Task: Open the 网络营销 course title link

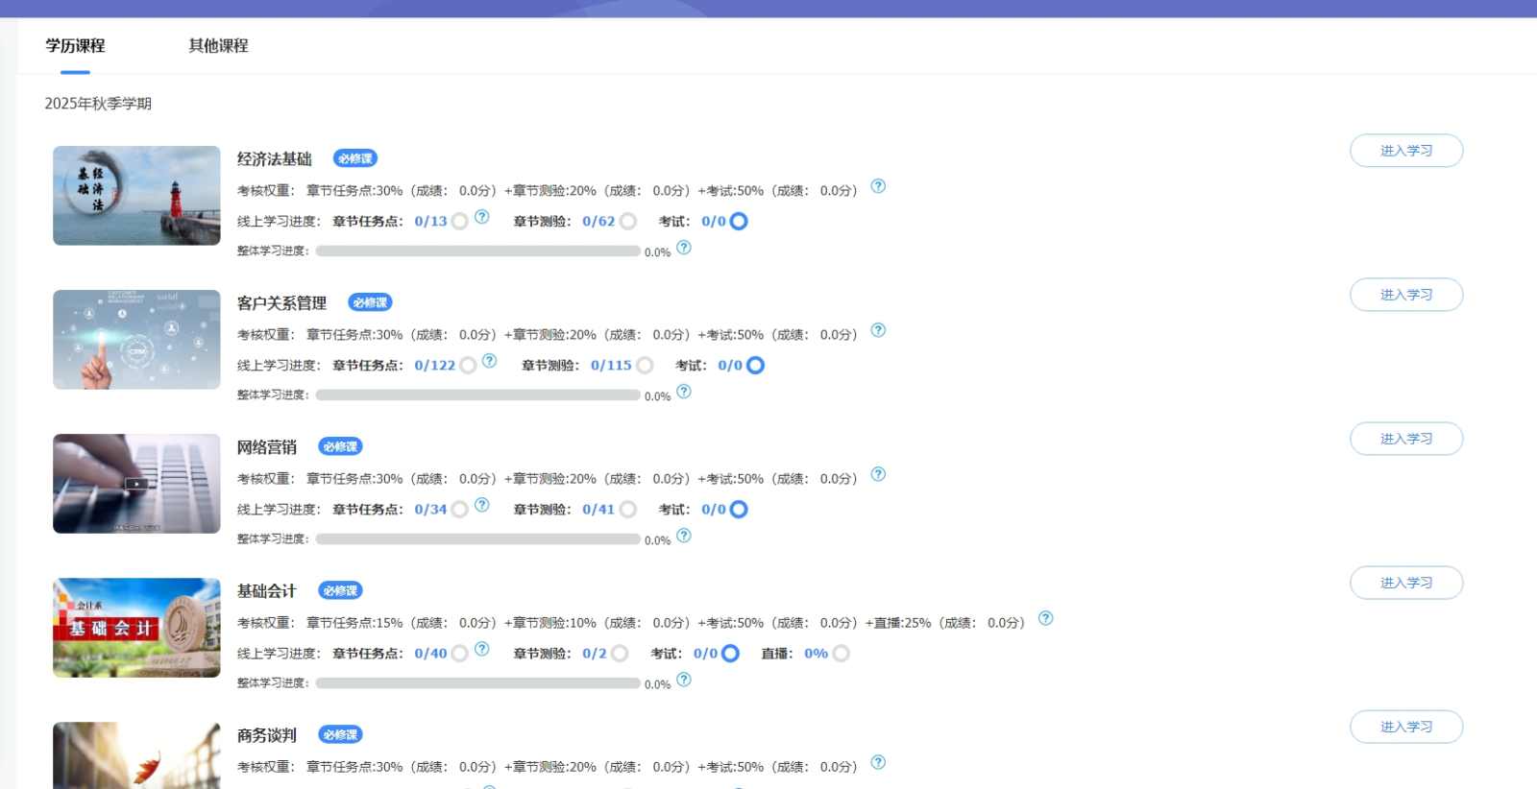Action: pos(267,447)
